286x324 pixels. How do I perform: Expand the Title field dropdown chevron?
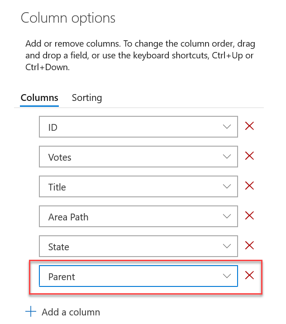(228, 187)
